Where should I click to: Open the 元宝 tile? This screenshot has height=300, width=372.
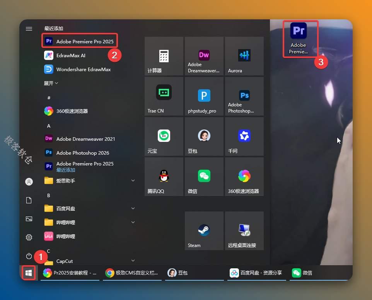[164, 136]
